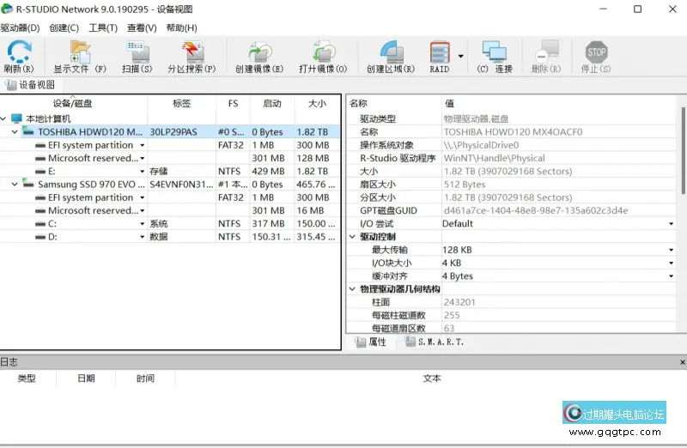This screenshot has height=448, width=687.
Task: Open the Tools (工具) menu
Action: [x=103, y=28]
